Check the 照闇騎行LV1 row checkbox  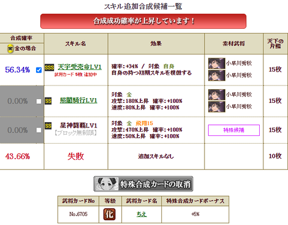click(x=39, y=101)
